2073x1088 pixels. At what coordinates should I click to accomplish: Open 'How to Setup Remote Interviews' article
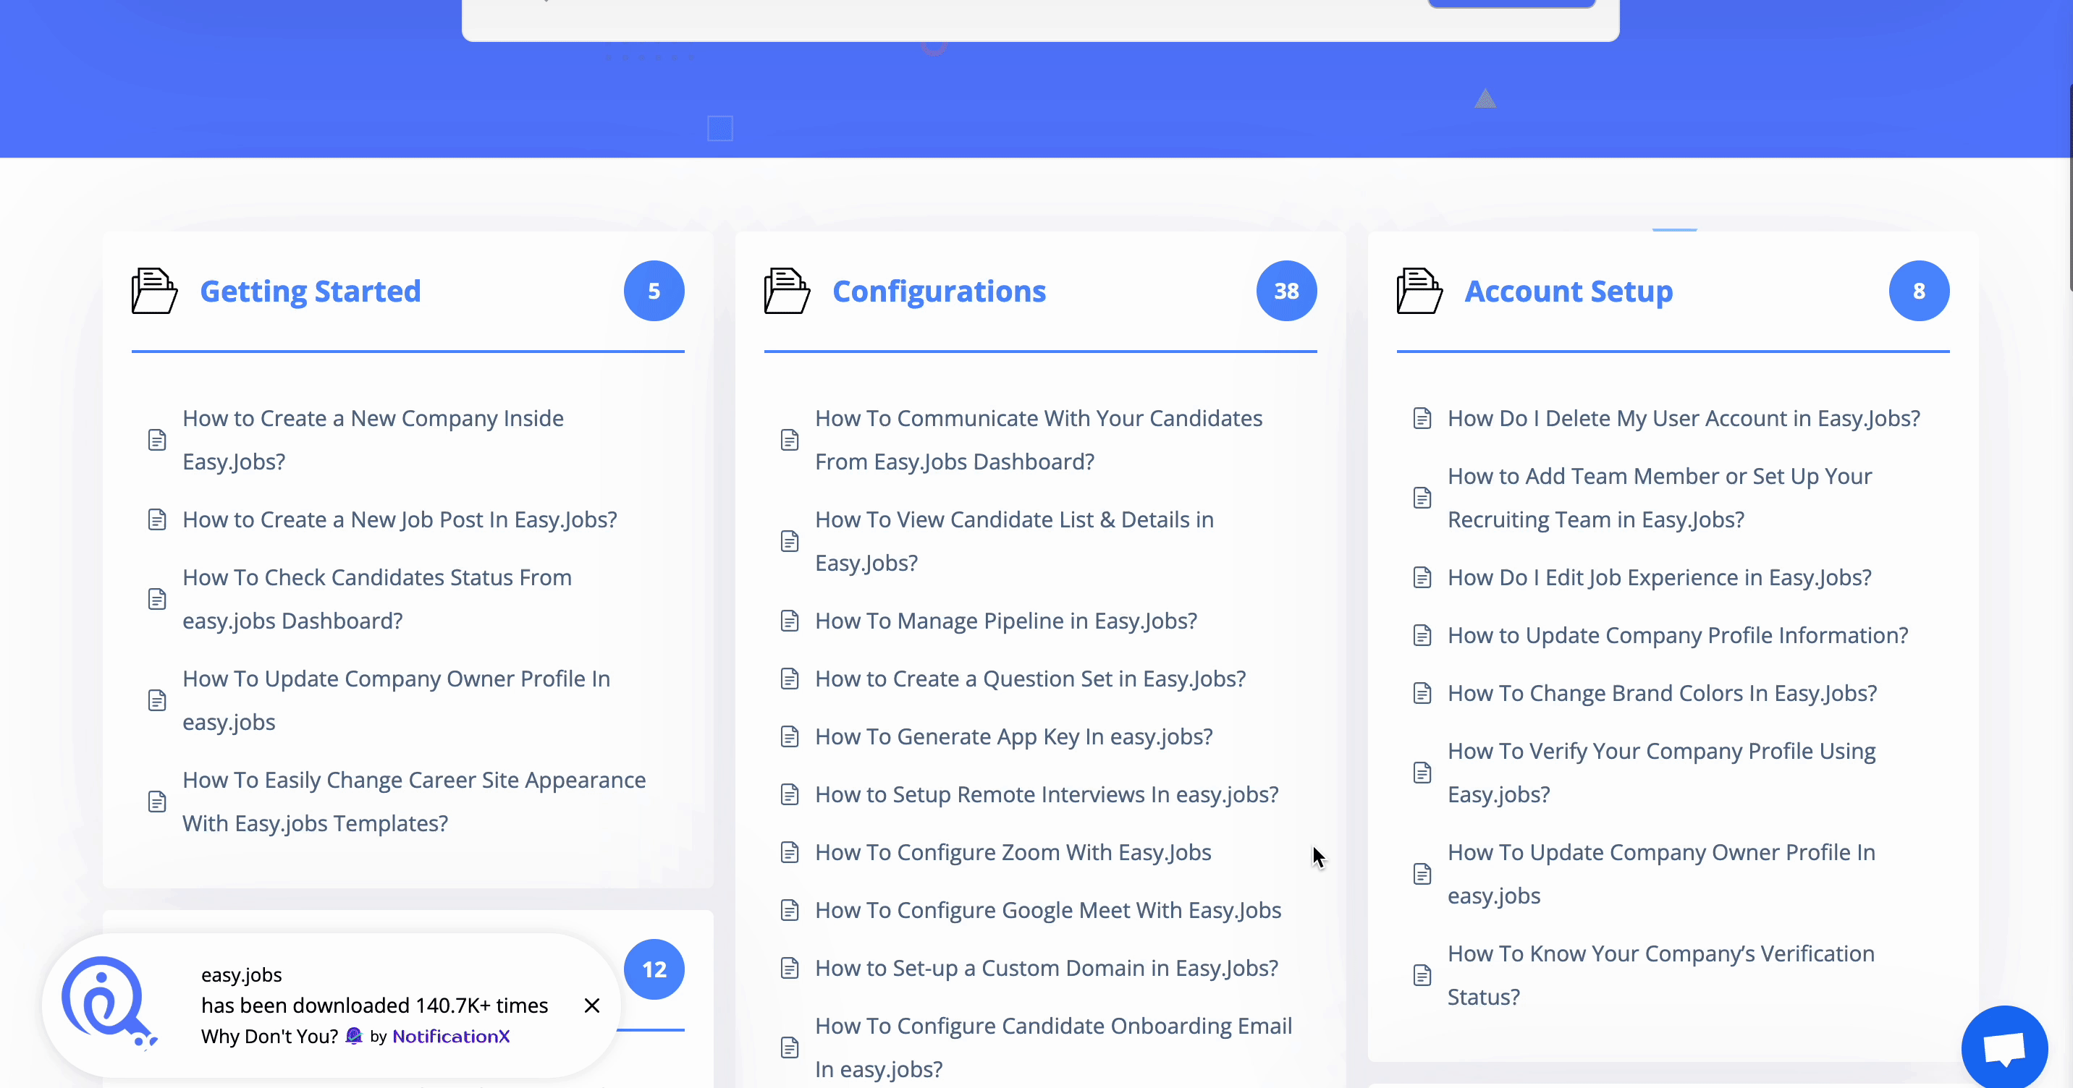pos(1047,794)
